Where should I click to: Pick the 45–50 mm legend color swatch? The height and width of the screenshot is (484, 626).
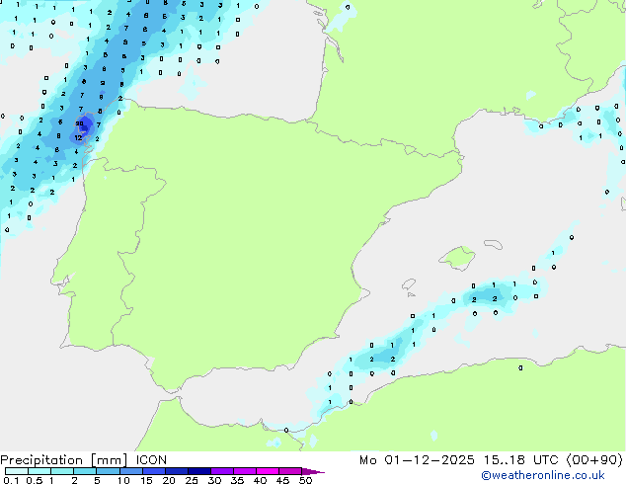pos(290,471)
